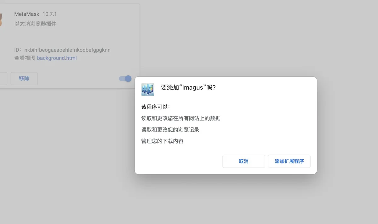Click description 以太坊浏览器插件
The image size is (378, 224).
point(35,24)
